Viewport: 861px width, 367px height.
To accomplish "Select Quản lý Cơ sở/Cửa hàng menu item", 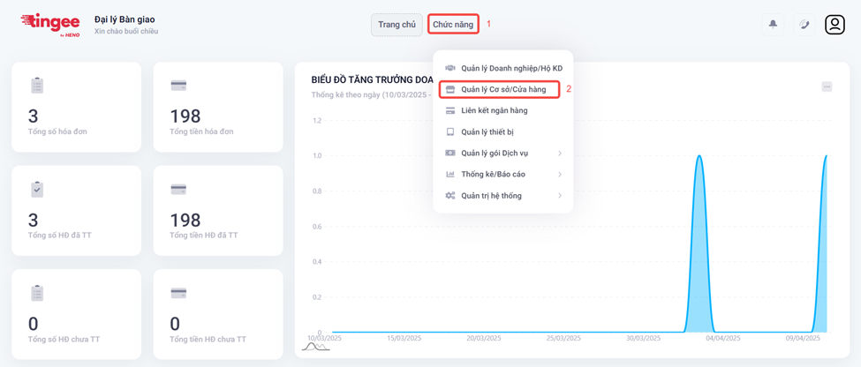I will pyautogui.click(x=503, y=89).
